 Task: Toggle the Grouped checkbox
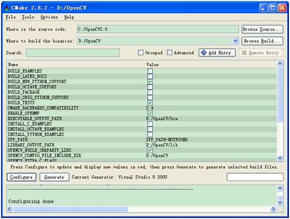[x=140, y=52]
